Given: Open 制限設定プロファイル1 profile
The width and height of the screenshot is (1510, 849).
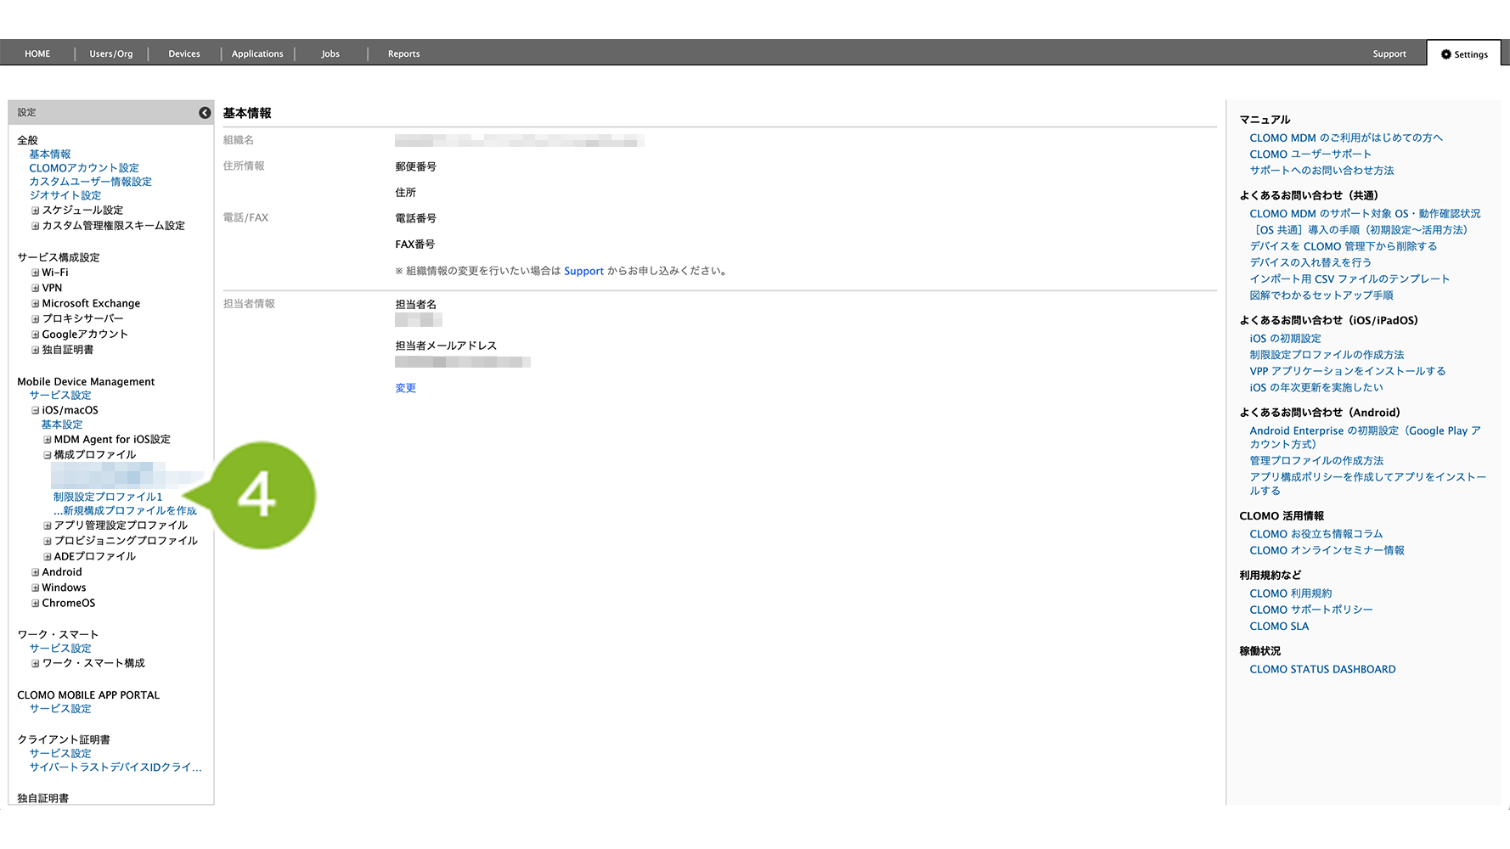Looking at the screenshot, I should [x=108, y=497].
